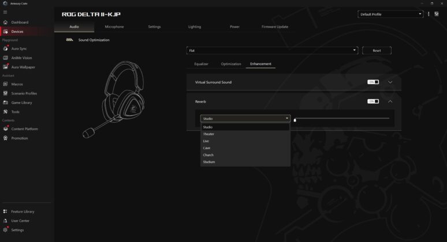Click the reverb level slider handle
The width and height of the screenshot is (447, 242).
[x=295, y=120]
